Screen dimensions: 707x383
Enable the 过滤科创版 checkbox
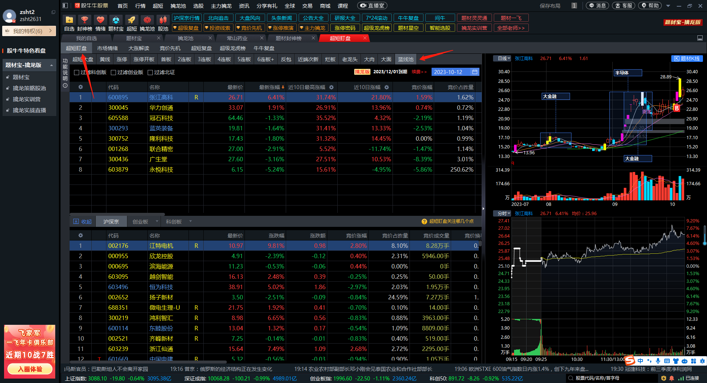click(77, 73)
